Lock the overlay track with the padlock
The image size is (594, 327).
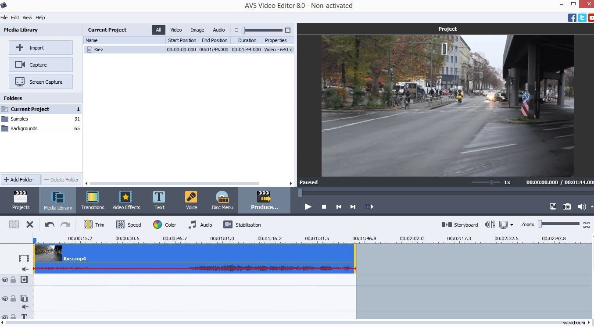[12, 299]
